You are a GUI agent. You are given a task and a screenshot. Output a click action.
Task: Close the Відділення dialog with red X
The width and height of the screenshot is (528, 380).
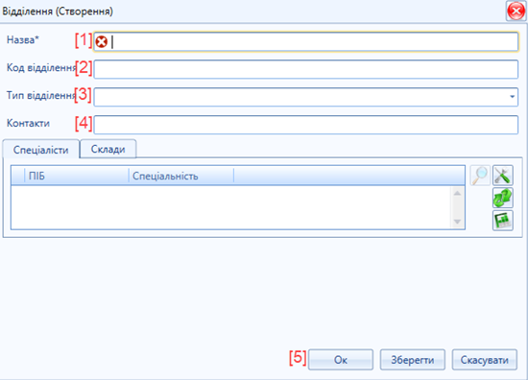click(516, 12)
